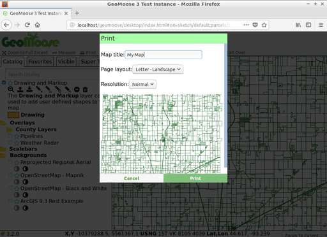Screen dimensions: 327x237
Task: Switch to the Visible tab
Action: pyautogui.click(x=66, y=62)
